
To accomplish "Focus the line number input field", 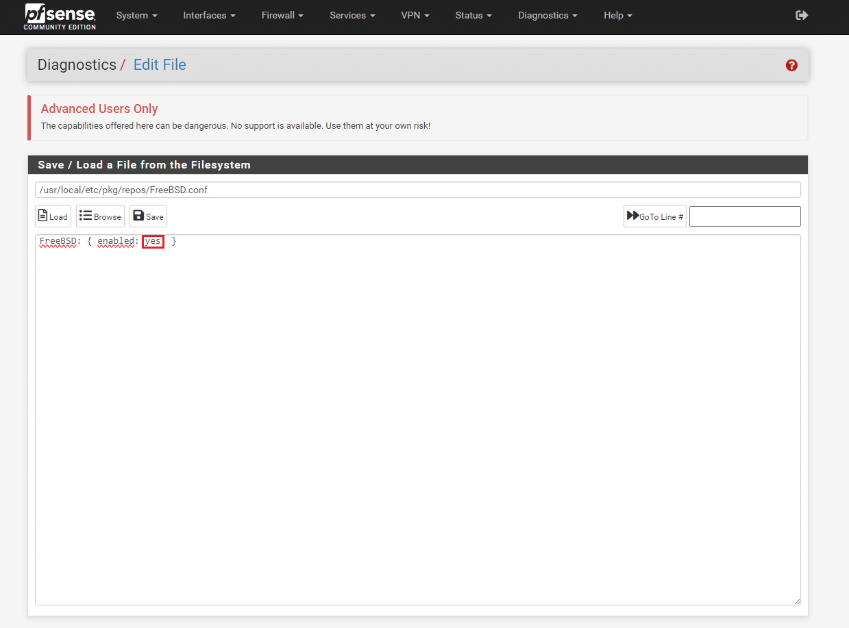I will (x=745, y=216).
